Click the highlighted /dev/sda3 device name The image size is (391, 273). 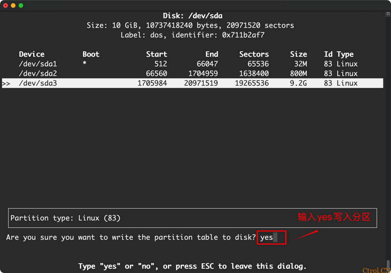click(x=38, y=83)
